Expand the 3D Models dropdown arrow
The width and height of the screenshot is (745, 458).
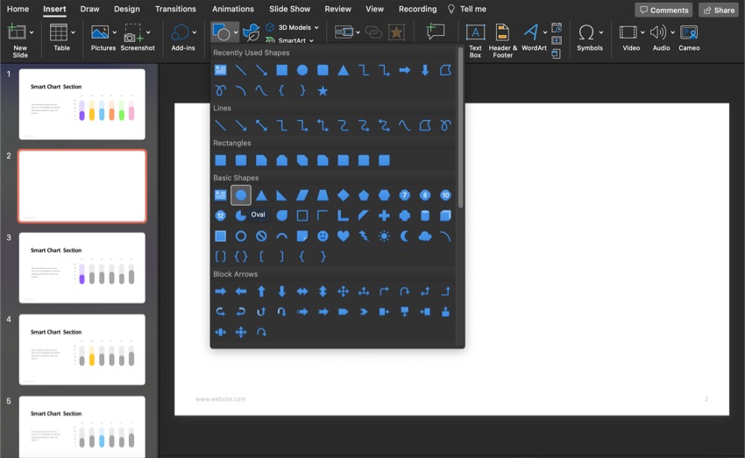point(316,28)
